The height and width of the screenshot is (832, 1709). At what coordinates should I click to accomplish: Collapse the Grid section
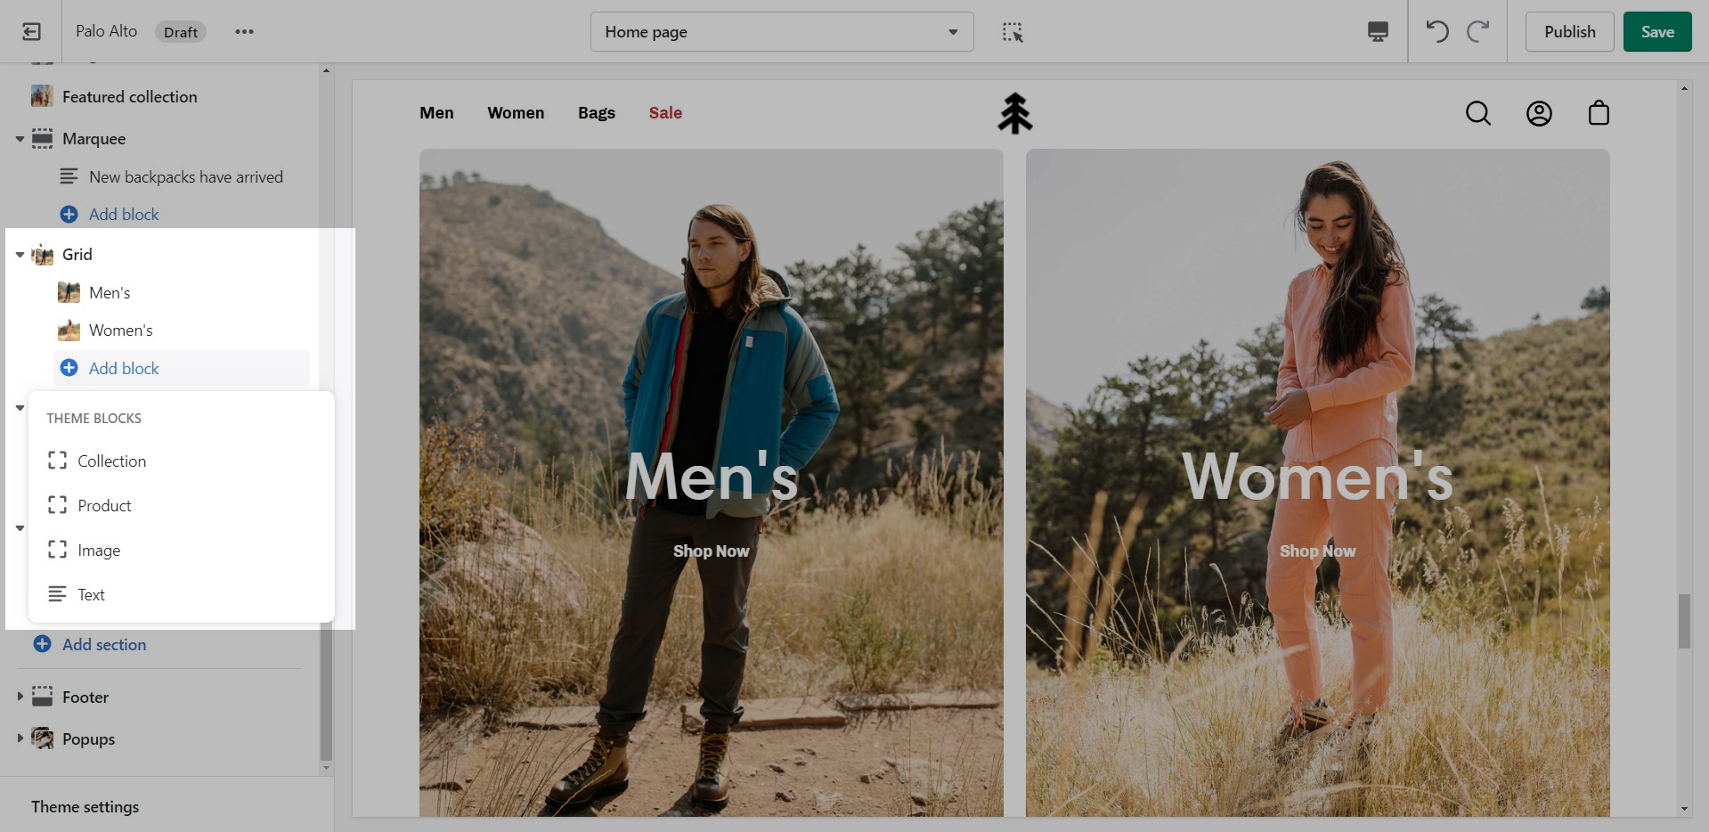[20, 255]
